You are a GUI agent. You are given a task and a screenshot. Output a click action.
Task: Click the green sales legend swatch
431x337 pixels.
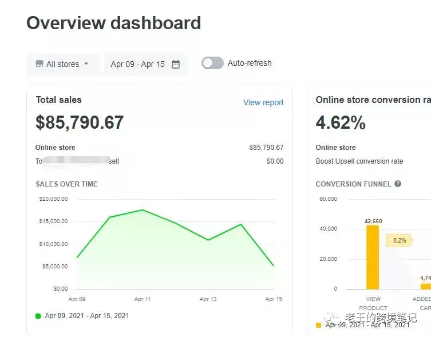[38, 316]
